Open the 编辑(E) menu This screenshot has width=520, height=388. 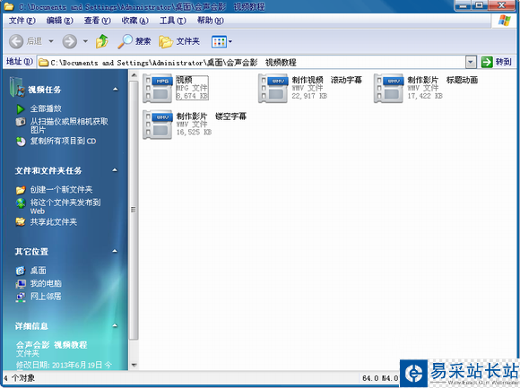coord(60,21)
